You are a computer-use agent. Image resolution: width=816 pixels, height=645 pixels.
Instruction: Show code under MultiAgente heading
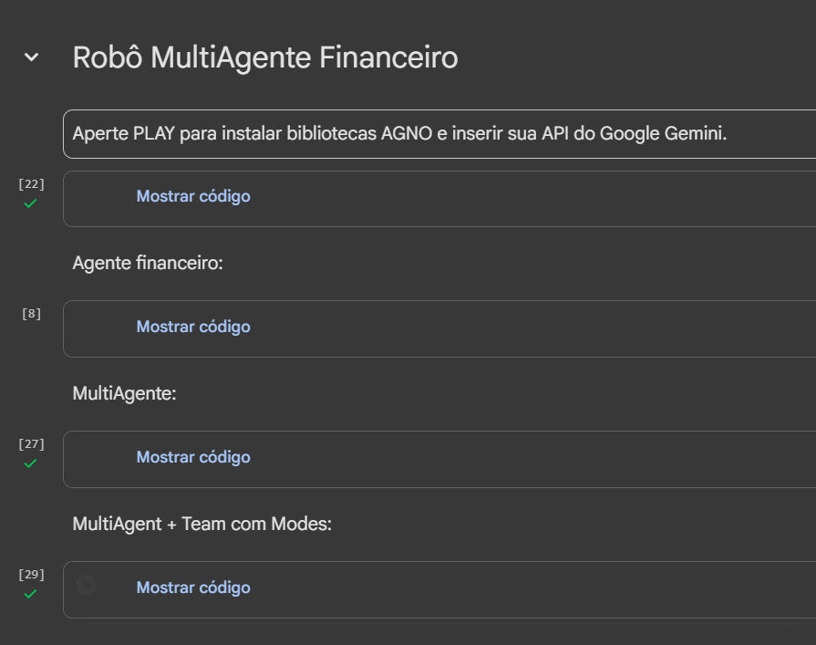point(192,457)
